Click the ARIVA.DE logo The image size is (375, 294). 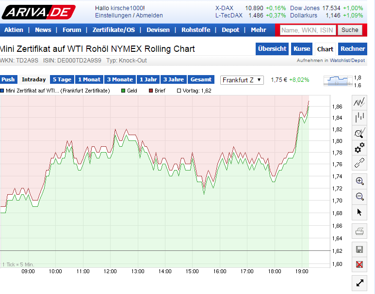tap(38, 12)
